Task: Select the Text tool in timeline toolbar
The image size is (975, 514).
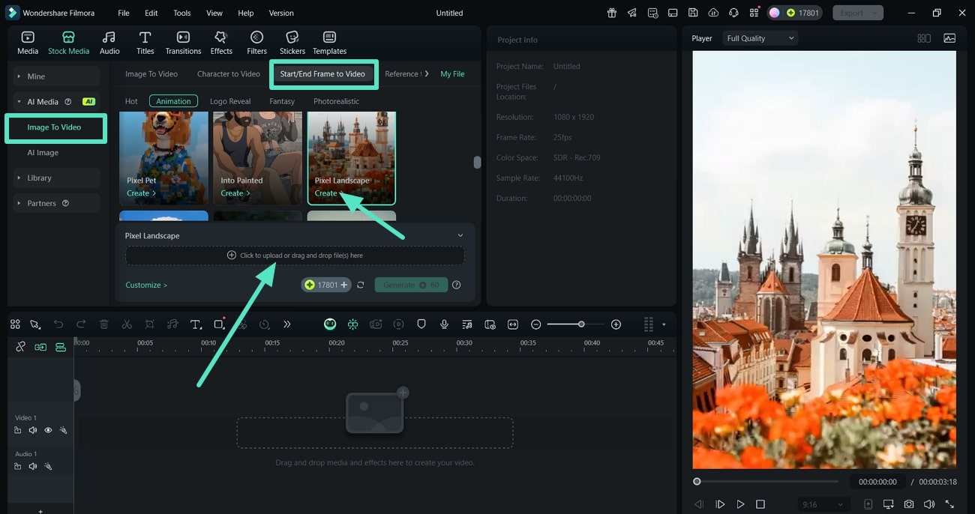Action: coord(196,324)
